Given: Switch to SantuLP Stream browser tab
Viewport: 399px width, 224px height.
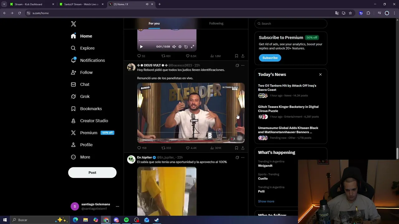Looking at the screenshot, I should (81, 4).
